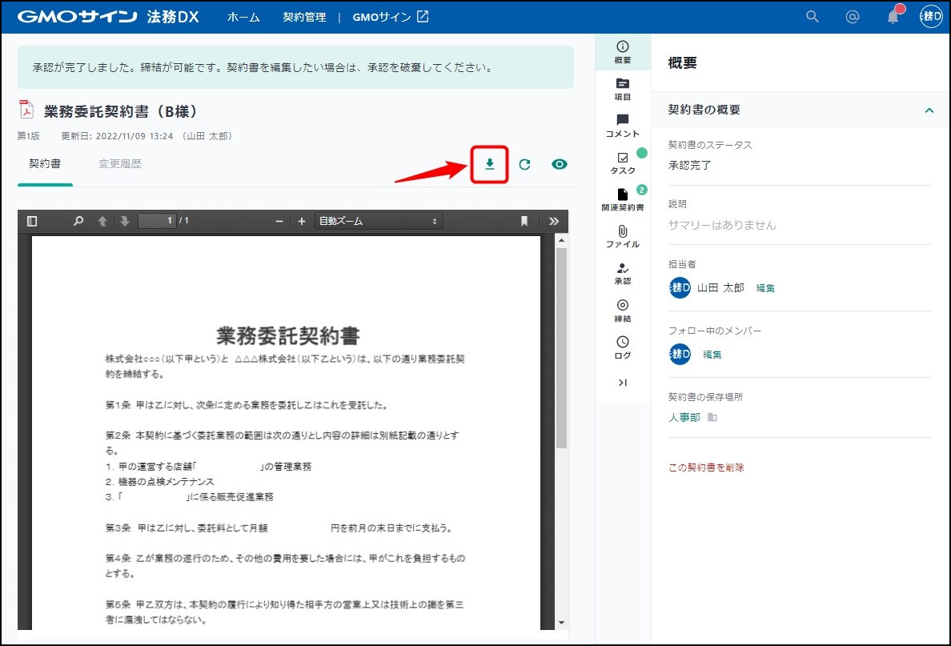
Task: Open GMOサイン external link
Action: point(391,17)
